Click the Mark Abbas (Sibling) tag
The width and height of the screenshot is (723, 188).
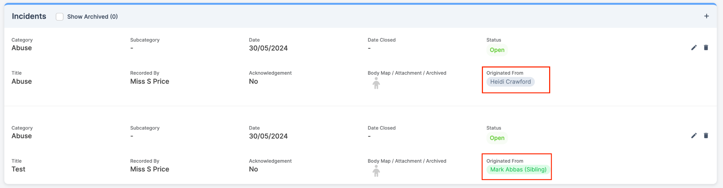(518, 170)
